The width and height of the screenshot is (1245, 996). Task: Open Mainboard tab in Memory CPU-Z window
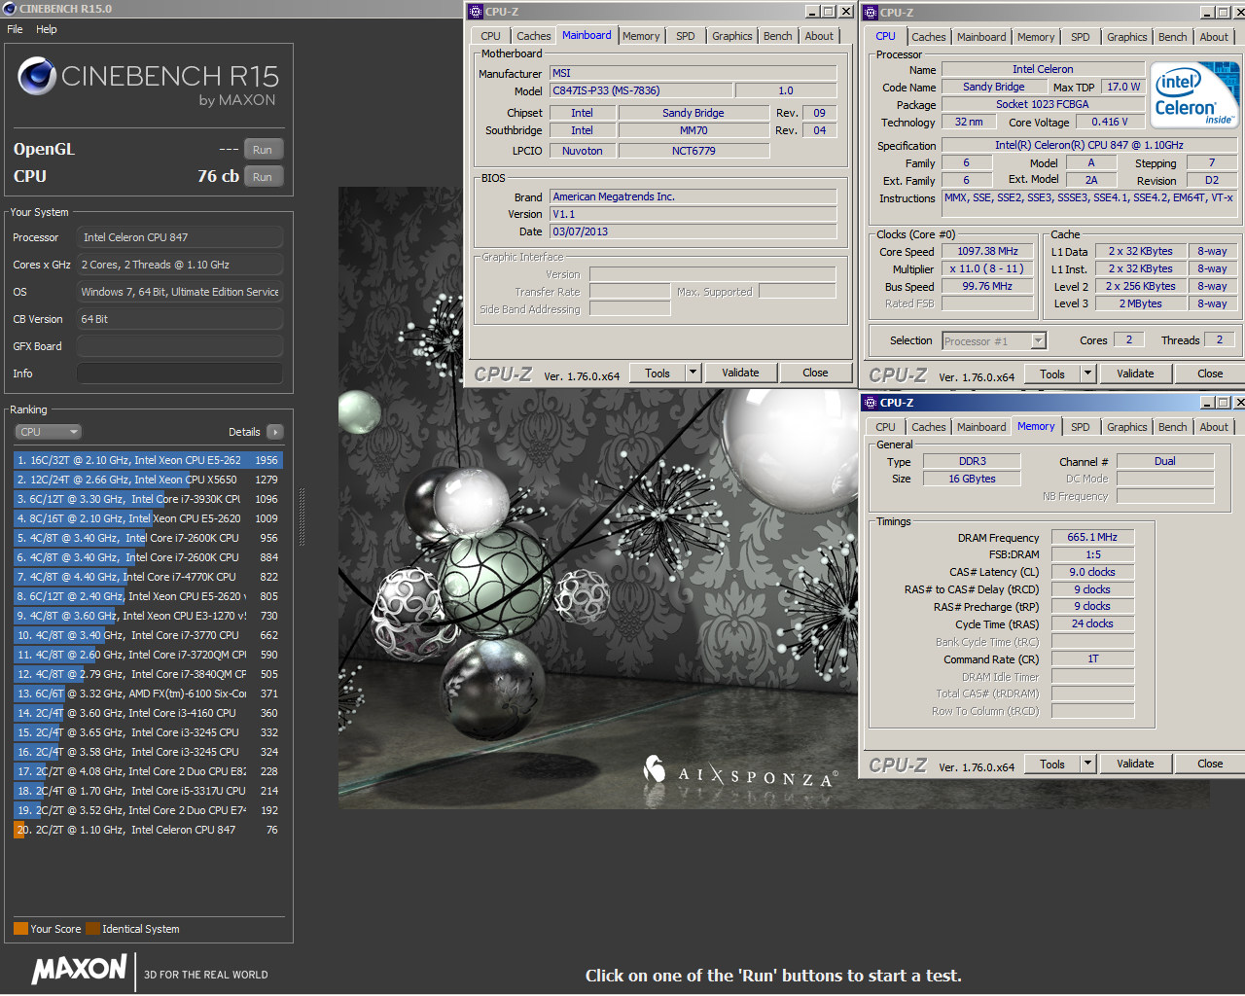981,427
